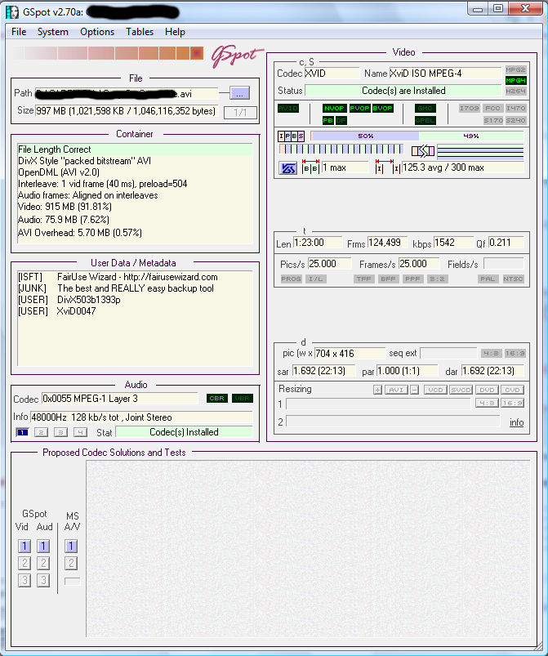Click GSpot Aud test button 1
Image resolution: width=548 pixels, height=656 pixels.
coord(43,546)
